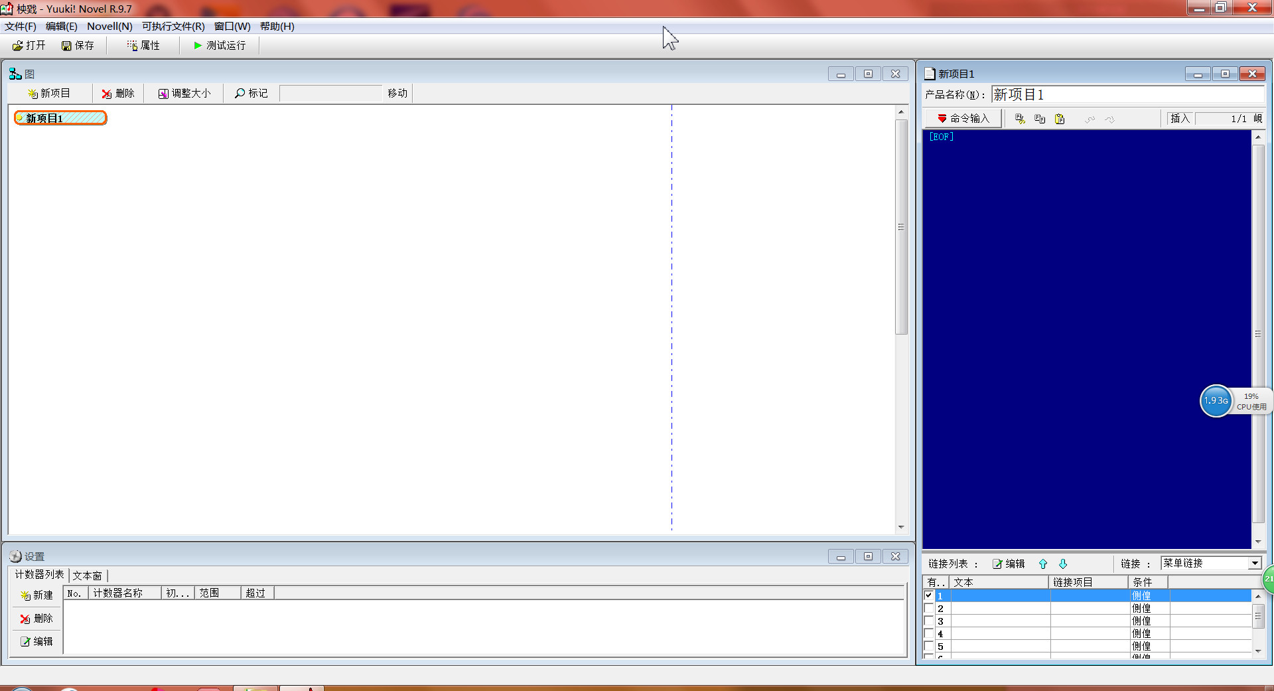This screenshot has height=691, width=1274.
Task: Uncheck the checkbox for link row 1
Action: [929, 595]
